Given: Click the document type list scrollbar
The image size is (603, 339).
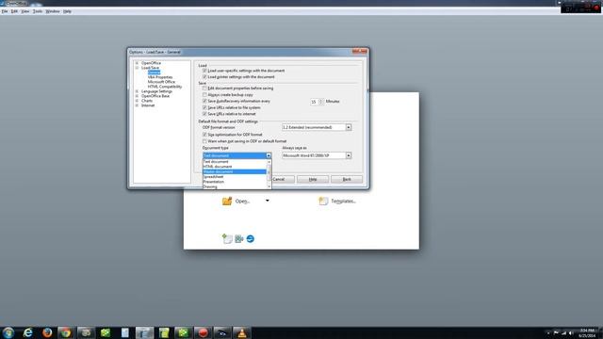Looking at the screenshot, I should pos(269,174).
